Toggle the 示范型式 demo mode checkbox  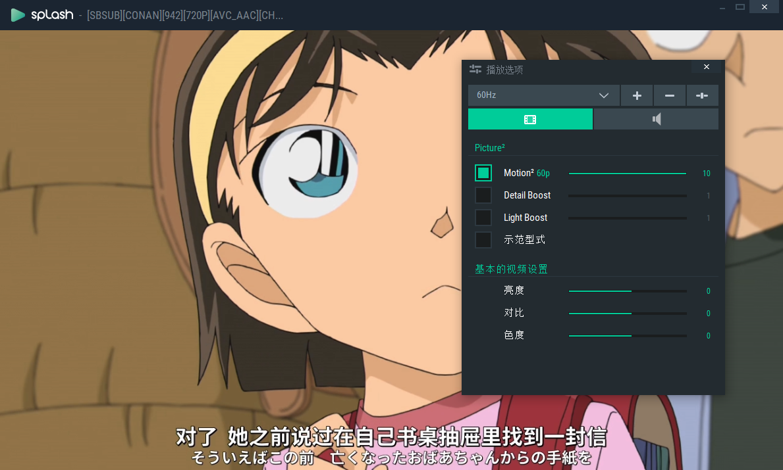[x=483, y=240]
